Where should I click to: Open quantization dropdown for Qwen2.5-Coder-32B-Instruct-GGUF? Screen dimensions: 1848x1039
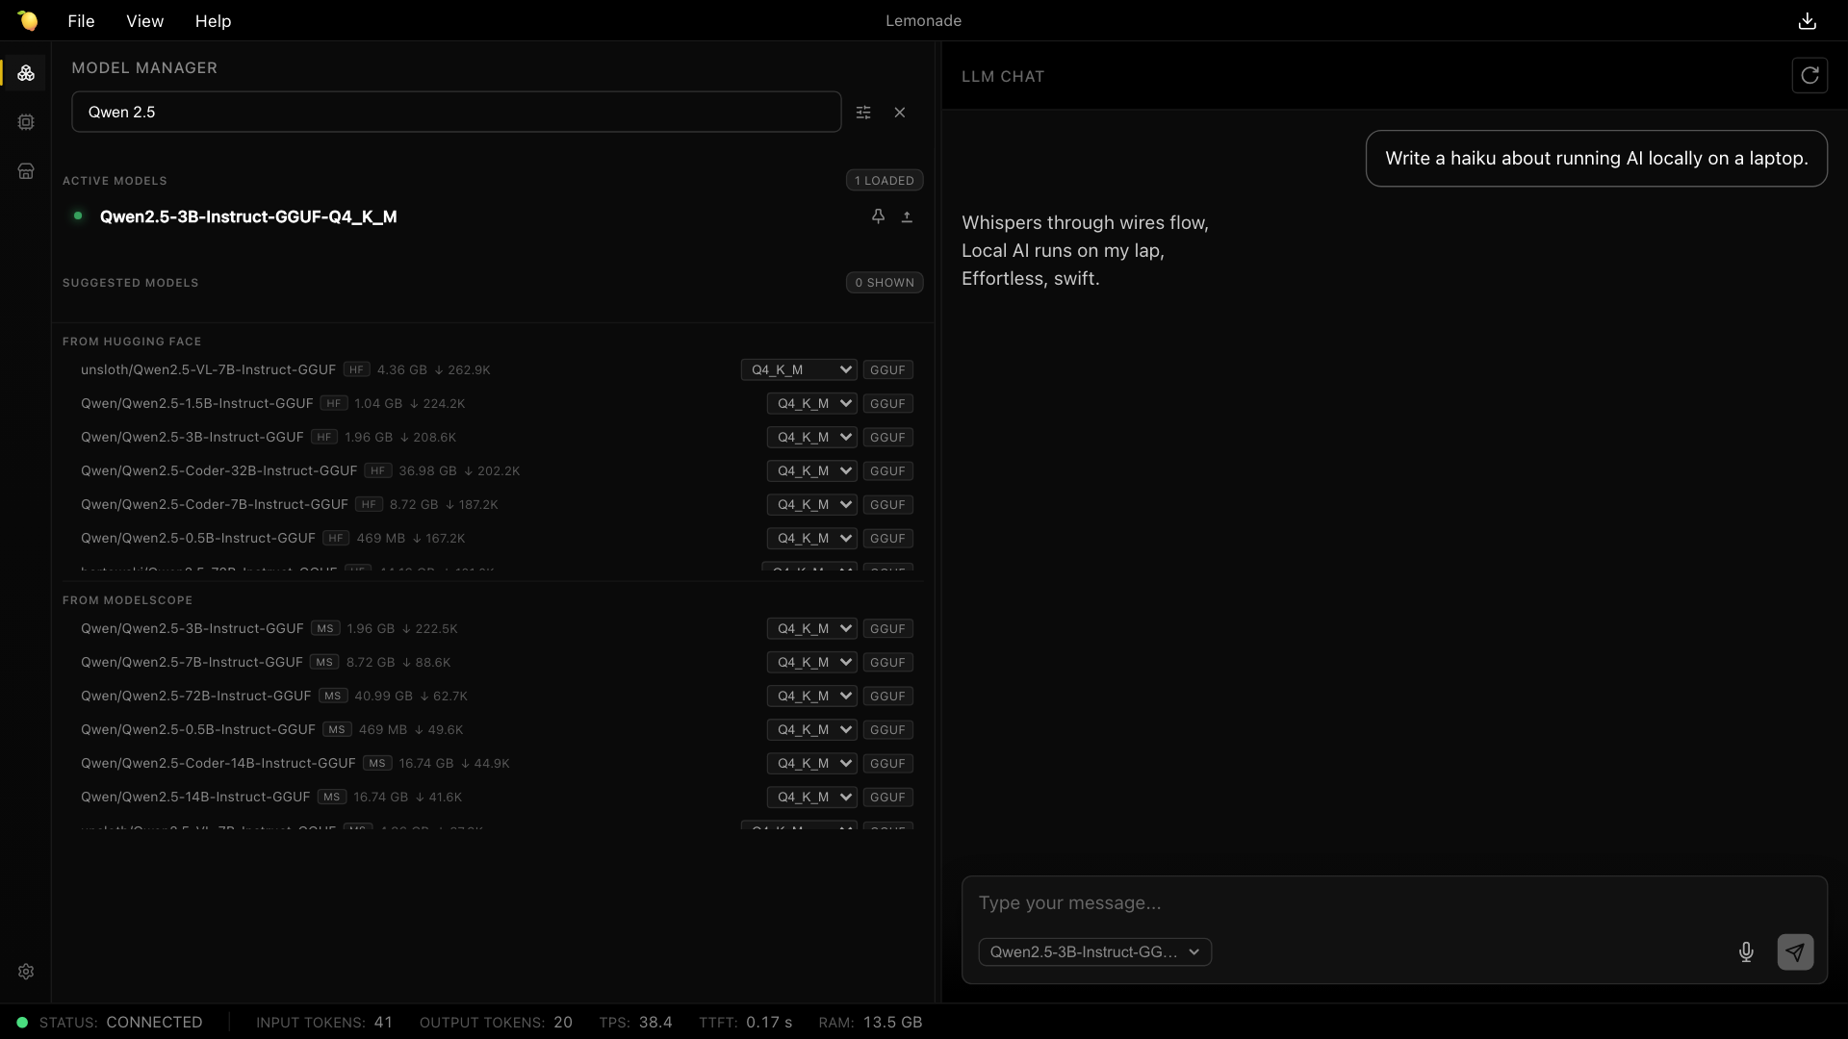point(811,470)
